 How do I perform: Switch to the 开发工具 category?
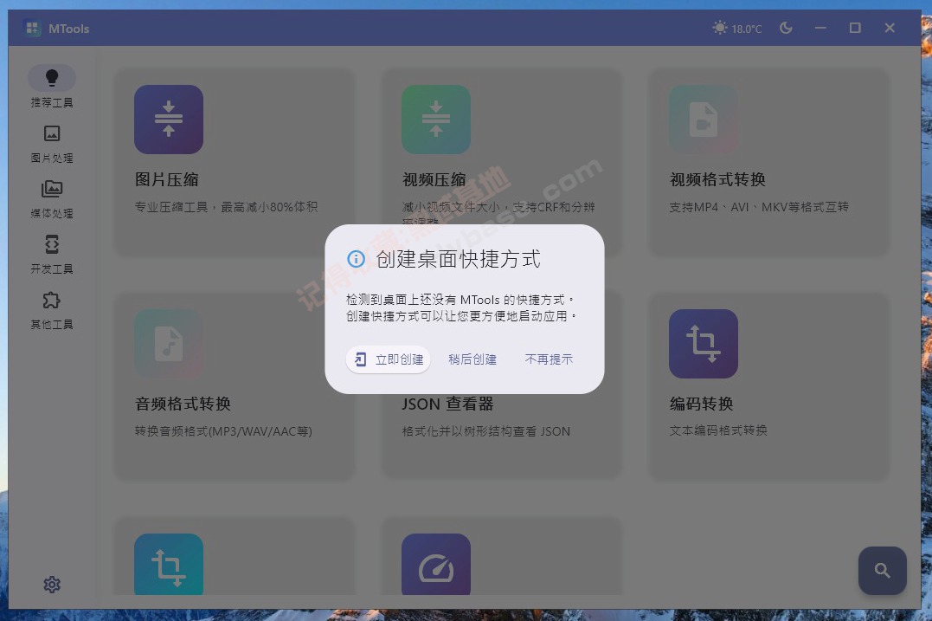pyautogui.click(x=52, y=244)
